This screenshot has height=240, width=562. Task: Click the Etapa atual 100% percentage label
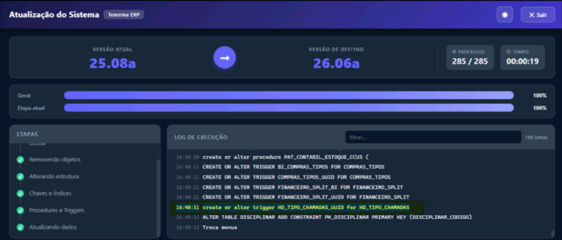(540, 108)
